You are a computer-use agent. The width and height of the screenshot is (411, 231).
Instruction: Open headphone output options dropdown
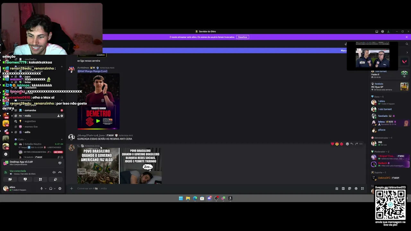coord(54,189)
